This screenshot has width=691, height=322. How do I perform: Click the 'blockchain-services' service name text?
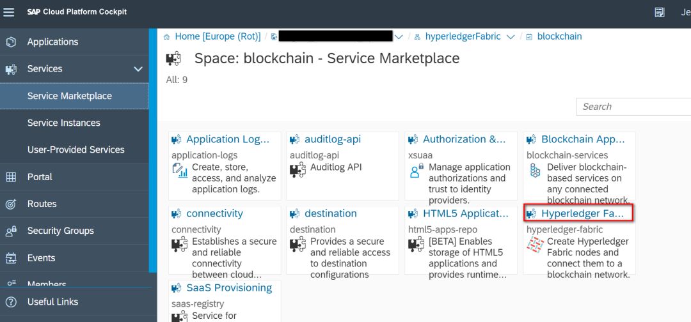pos(567,155)
